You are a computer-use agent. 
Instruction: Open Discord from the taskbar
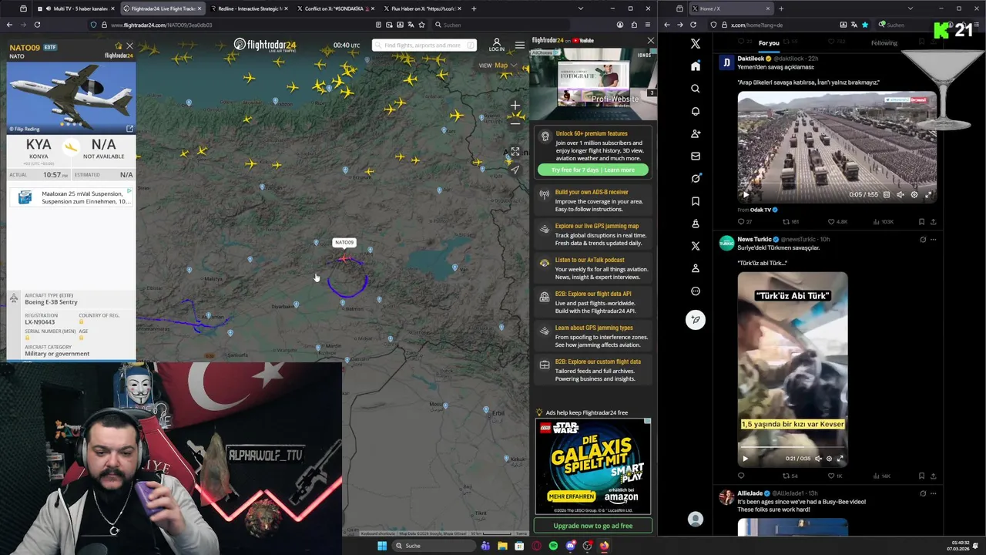pyautogui.click(x=570, y=546)
